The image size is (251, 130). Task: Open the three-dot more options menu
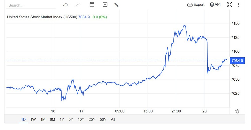tap(238, 5)
